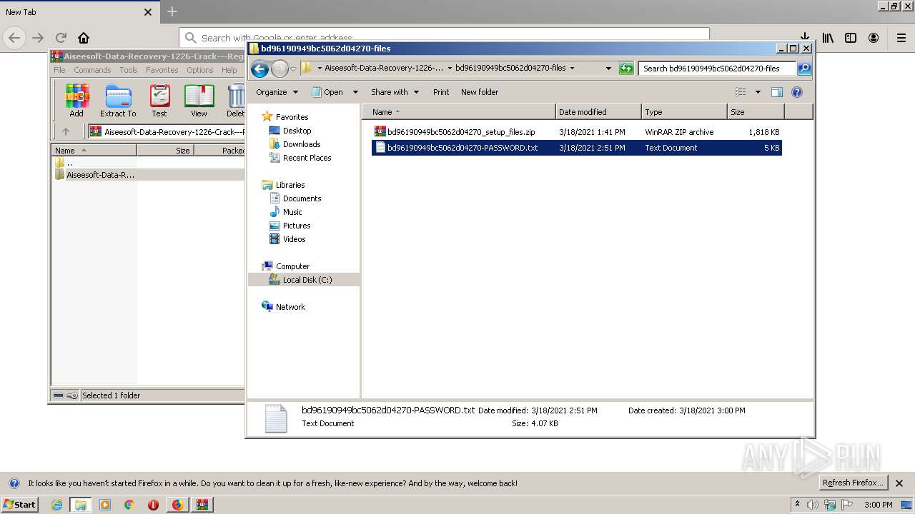
Task: Open the Open button dropdown arrow
Action: point(355,92)
